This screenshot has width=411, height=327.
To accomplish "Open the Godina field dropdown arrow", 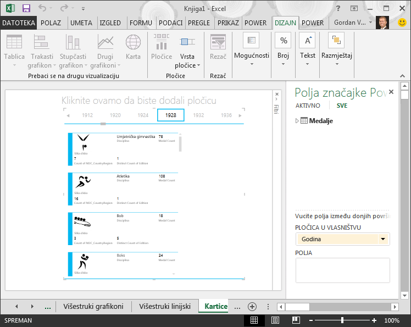I will click(x=383, y=239).
